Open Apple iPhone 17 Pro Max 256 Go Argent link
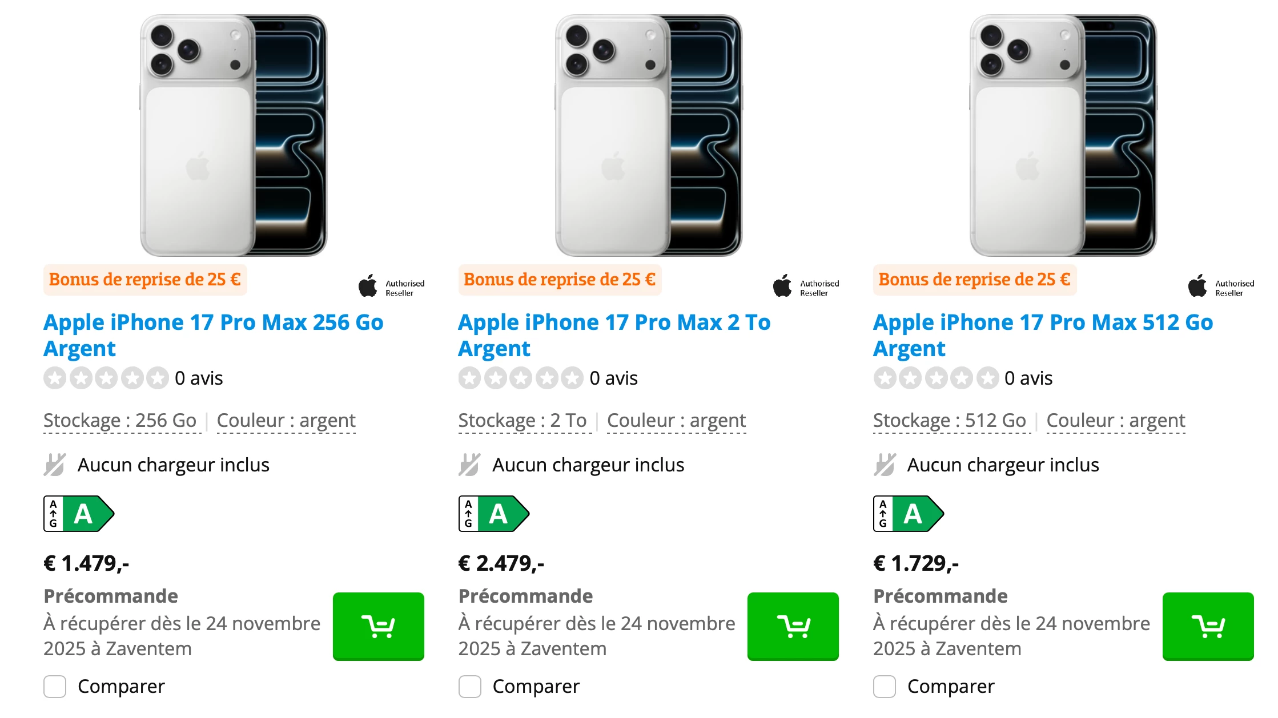Viewport: 1278px width, 718px height. pyautogui.click(x=213, y=335)
